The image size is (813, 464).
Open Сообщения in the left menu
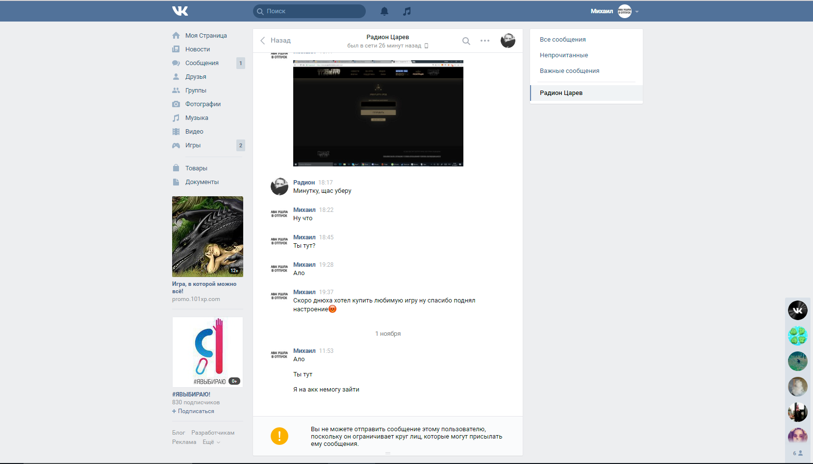coord(202,63)
